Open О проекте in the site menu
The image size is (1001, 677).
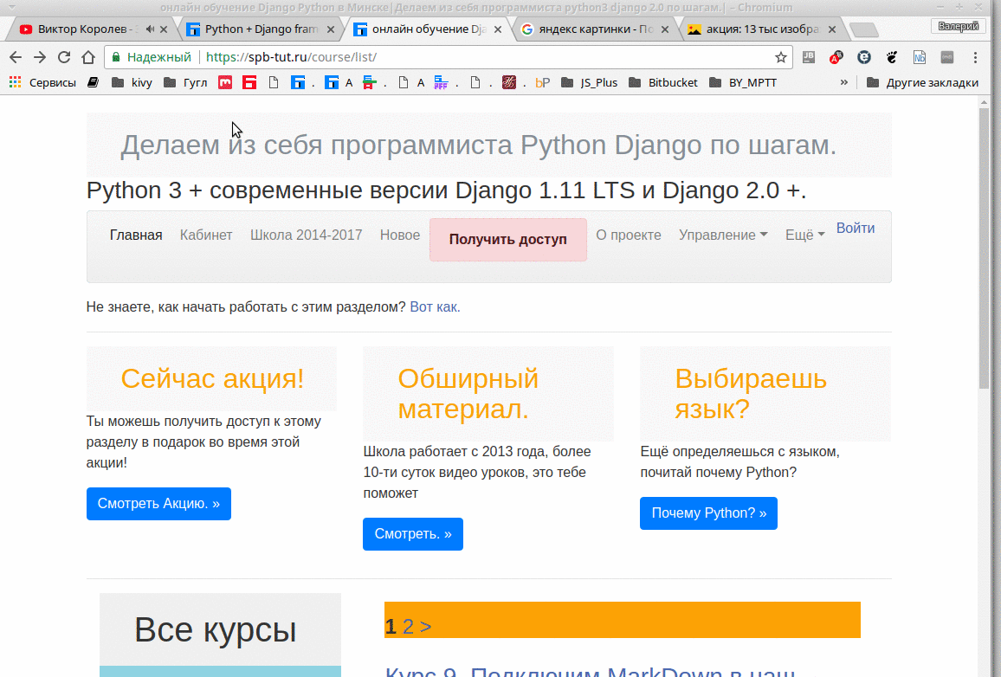(x=629, y=235)
